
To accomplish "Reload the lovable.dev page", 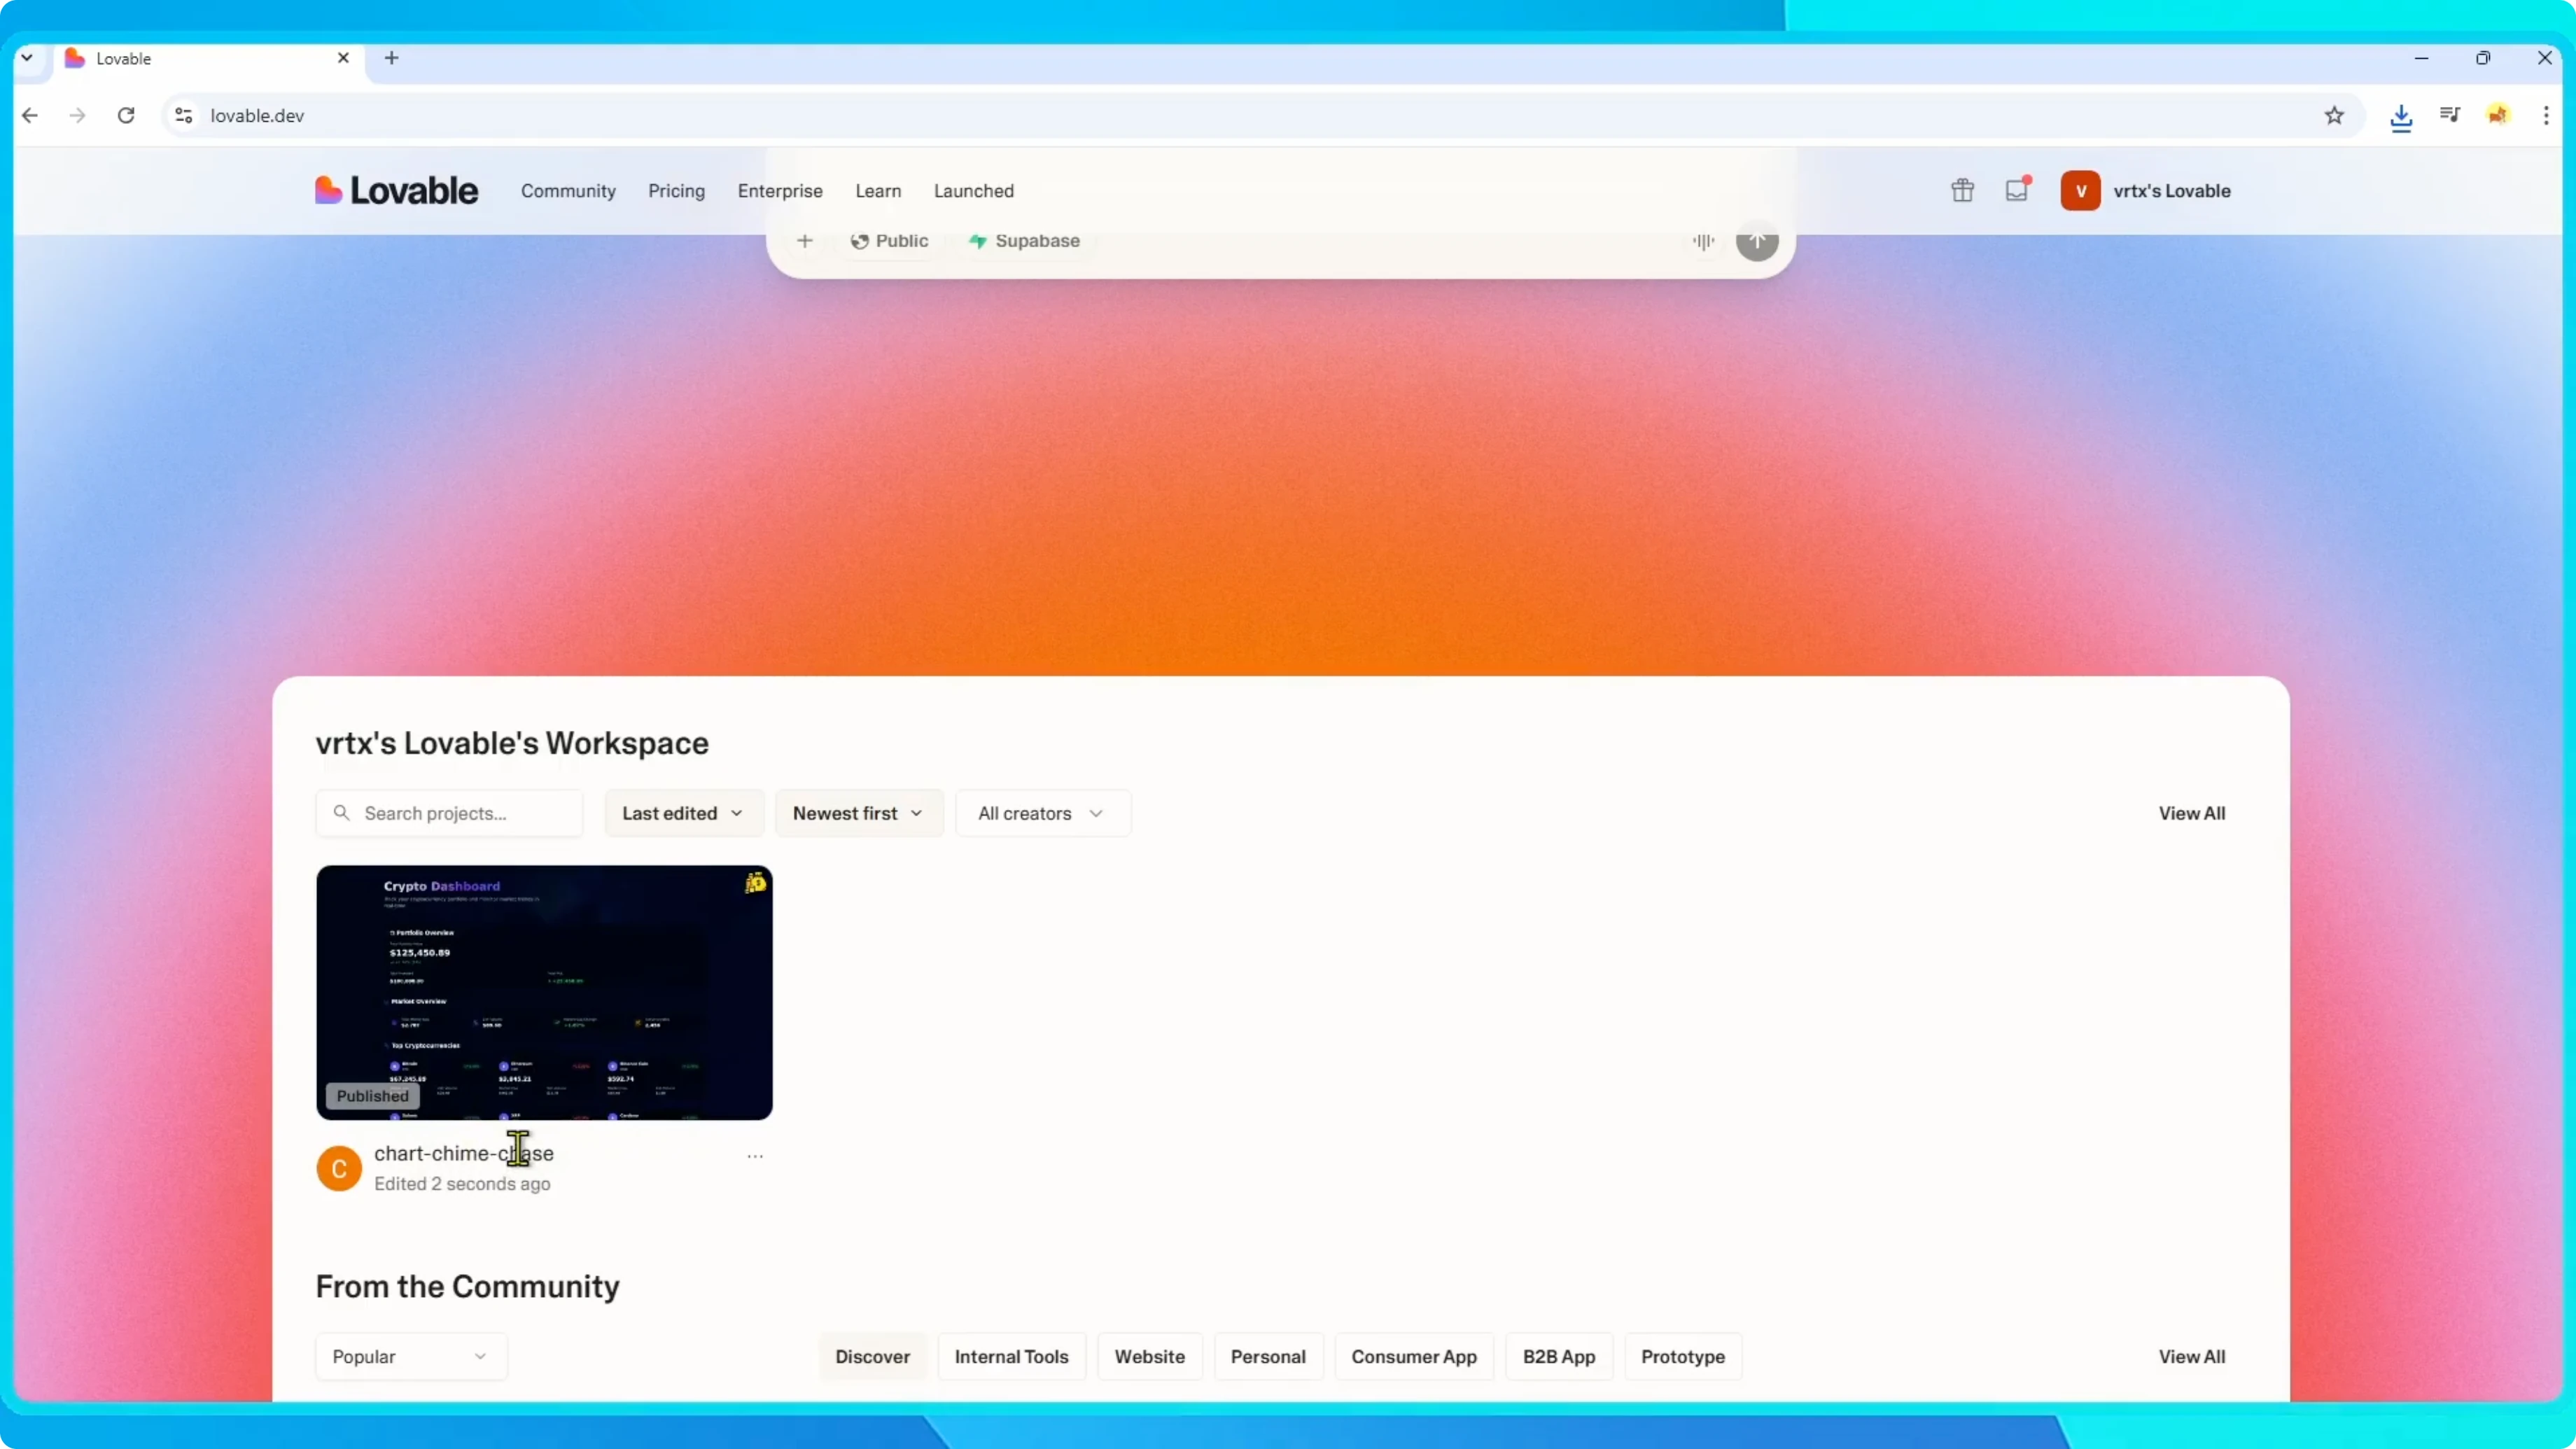I will (126, 115).
